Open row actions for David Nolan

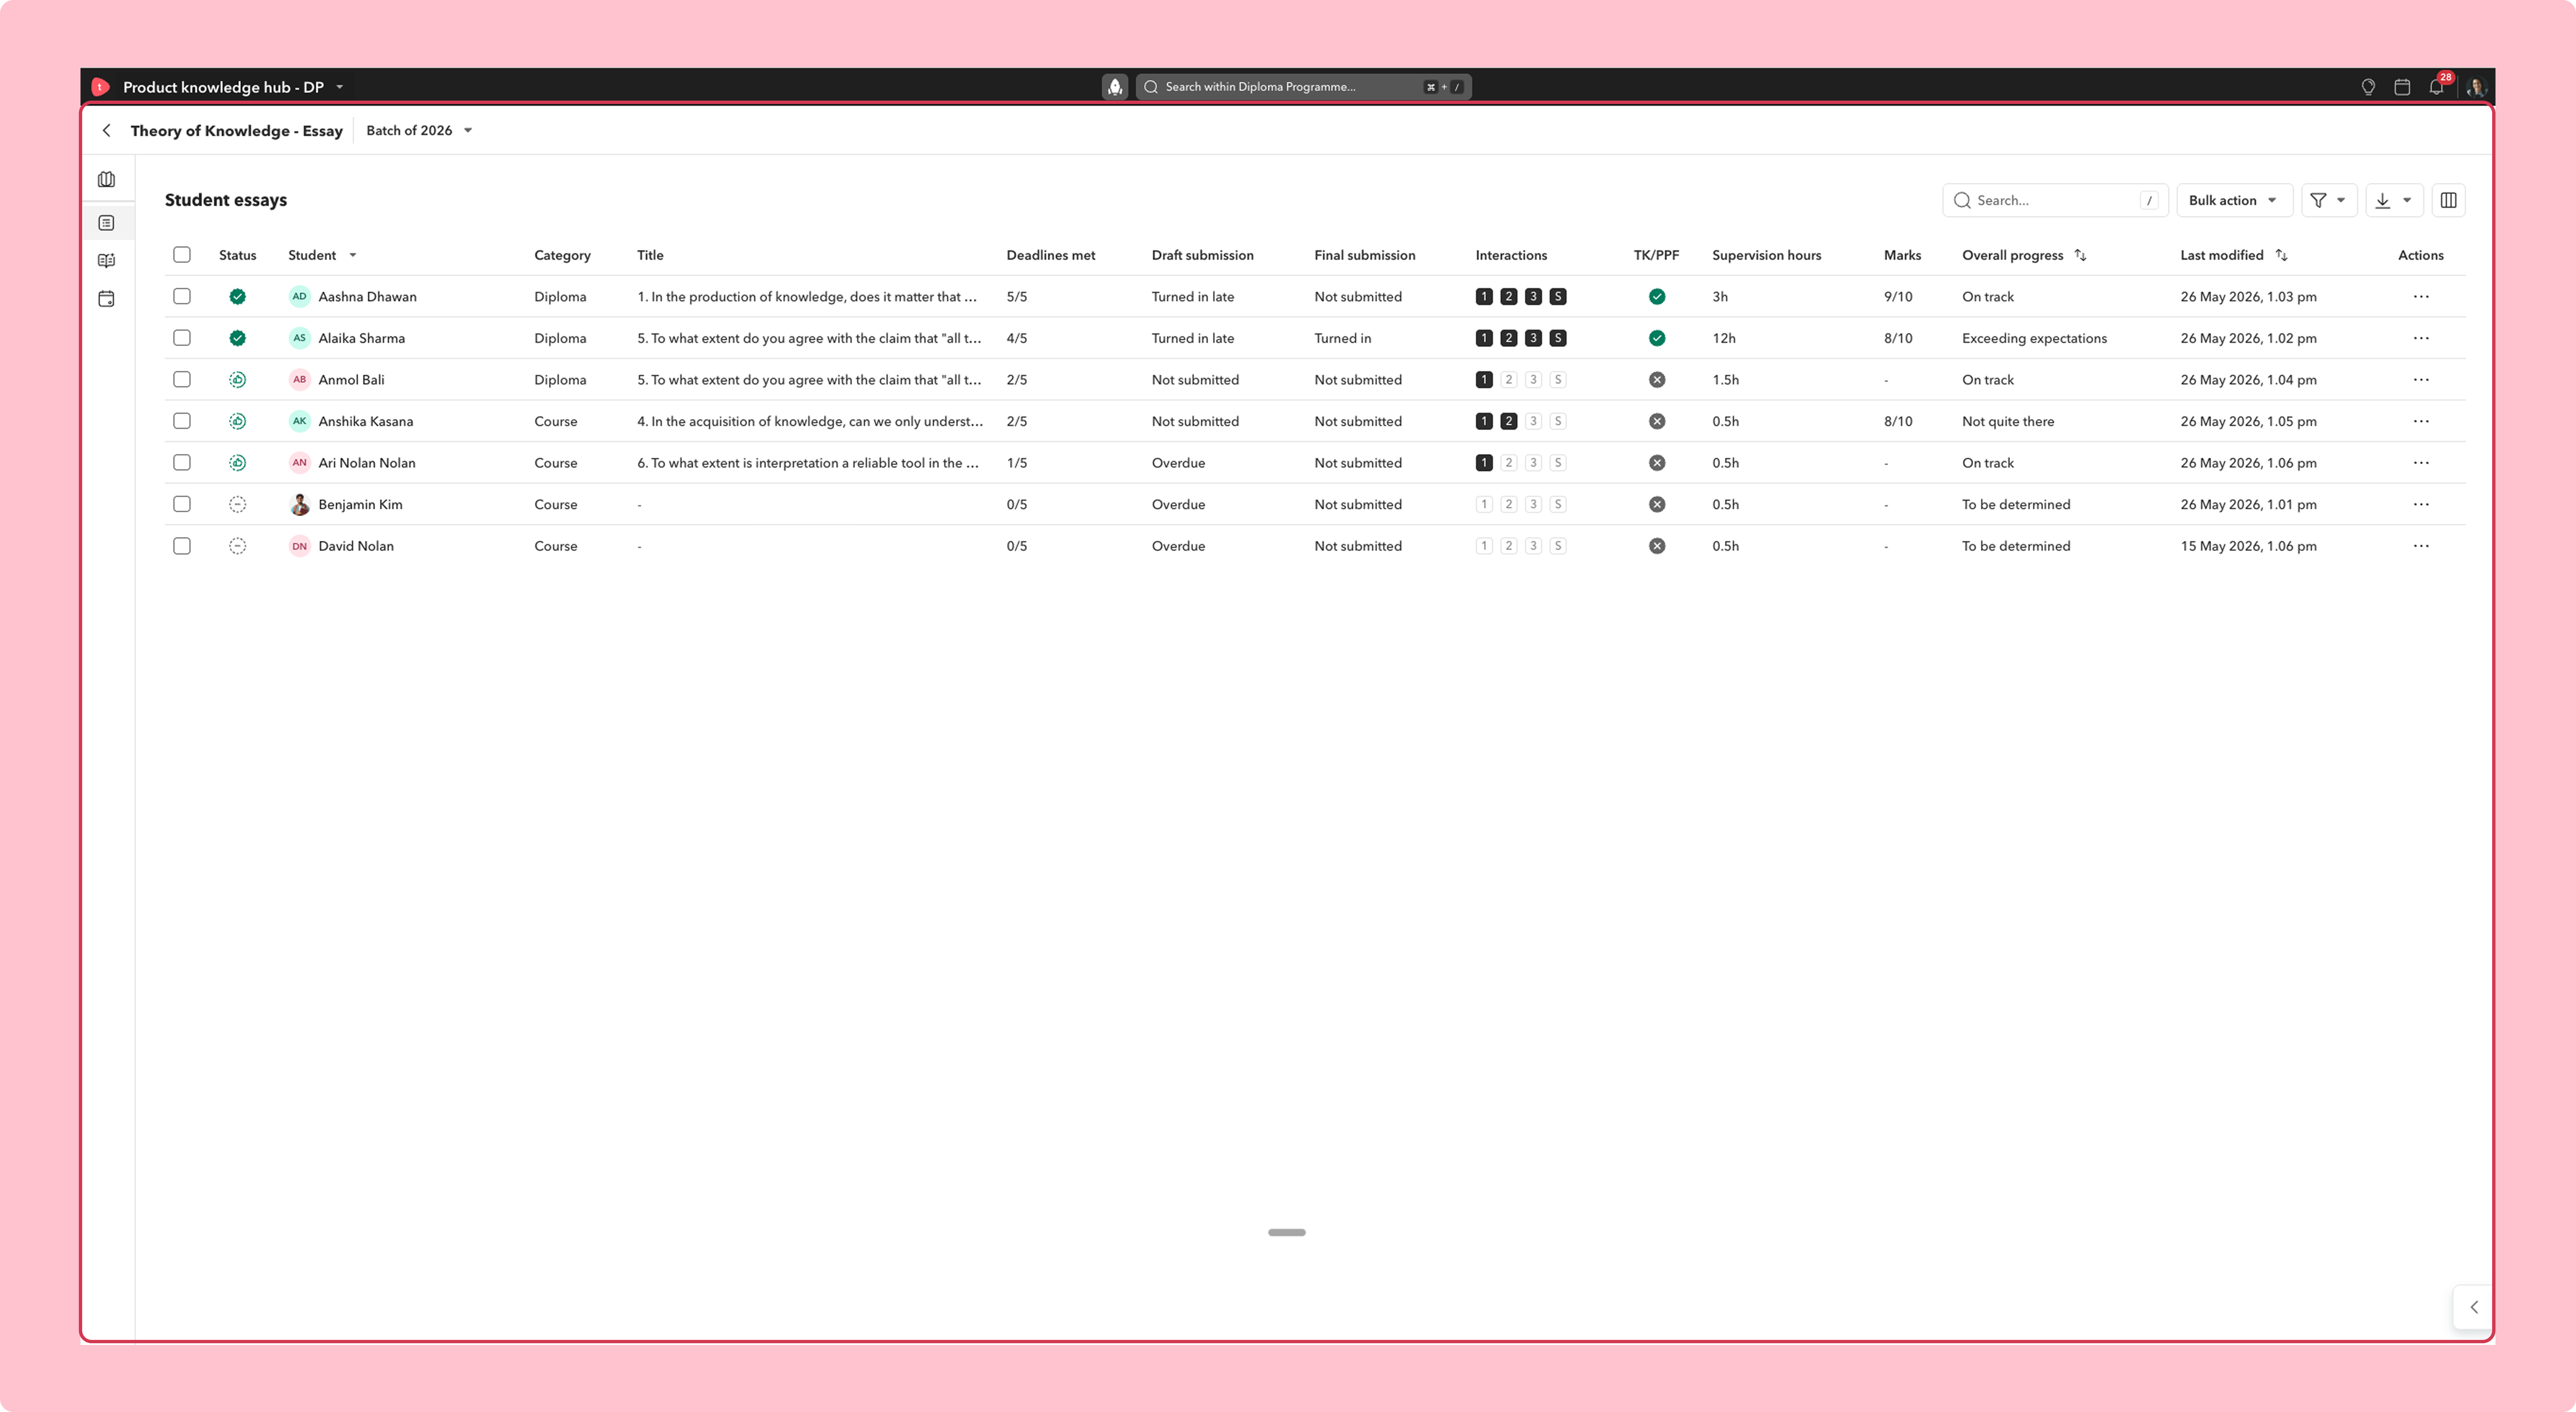(x=2420, y=546)
